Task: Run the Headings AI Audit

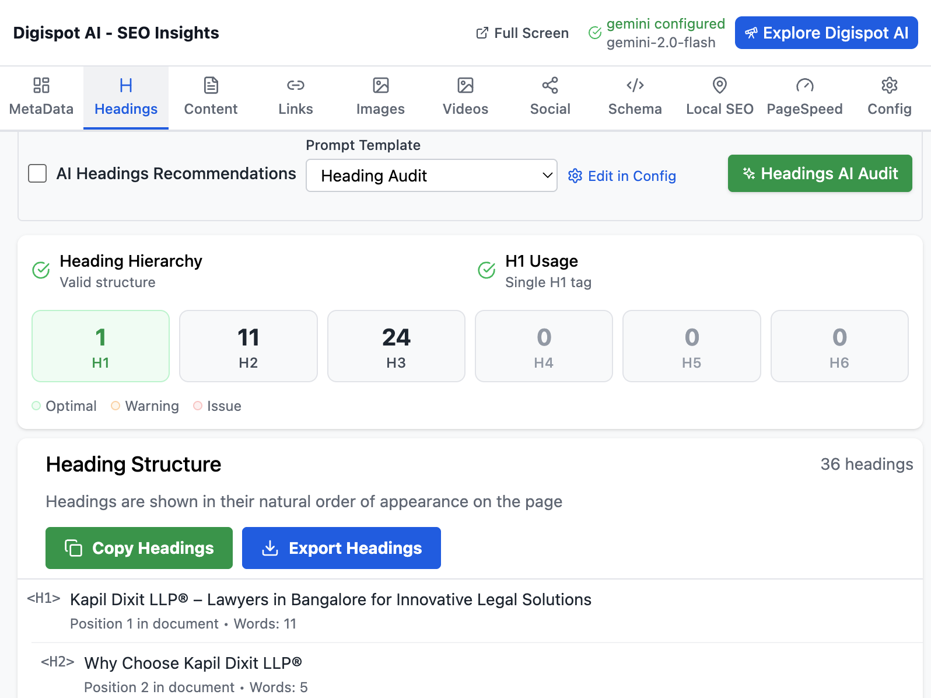Action: tap(820, 173)
